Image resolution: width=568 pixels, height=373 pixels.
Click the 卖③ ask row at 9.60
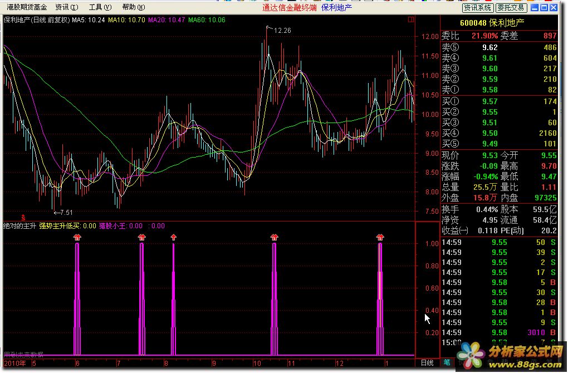tap(499, 68)
